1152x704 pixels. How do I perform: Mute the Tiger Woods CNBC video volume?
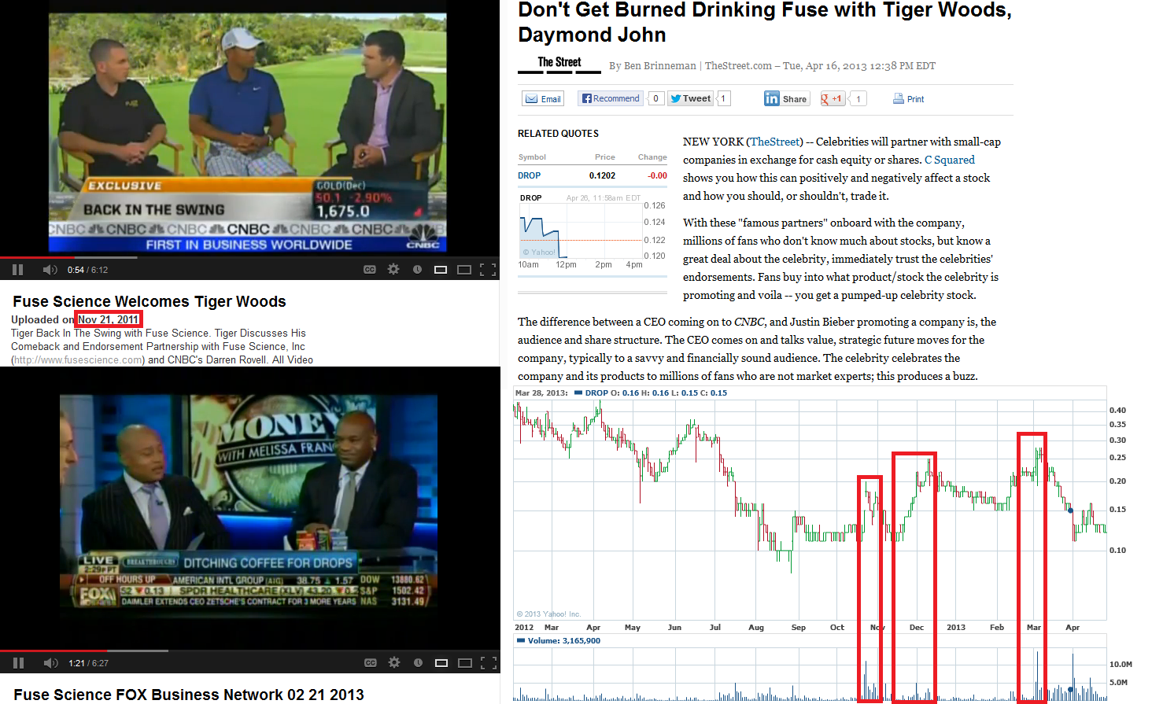pyautogui.click(x=50, y=270)
